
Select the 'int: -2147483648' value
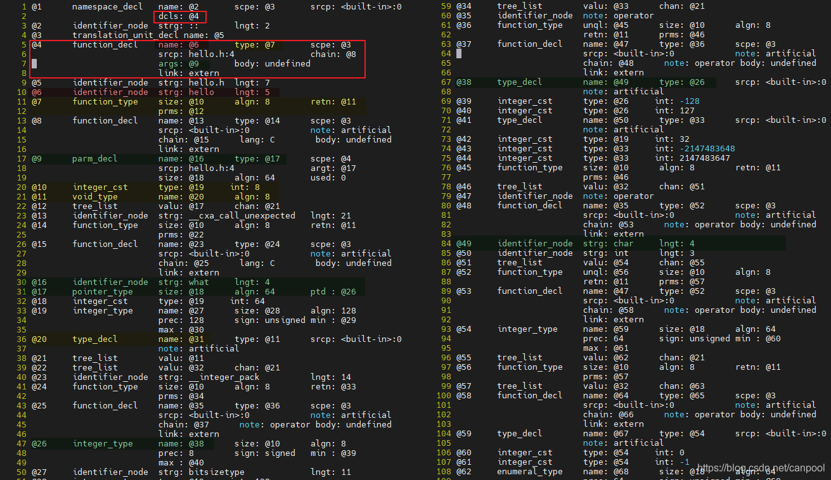695,148
